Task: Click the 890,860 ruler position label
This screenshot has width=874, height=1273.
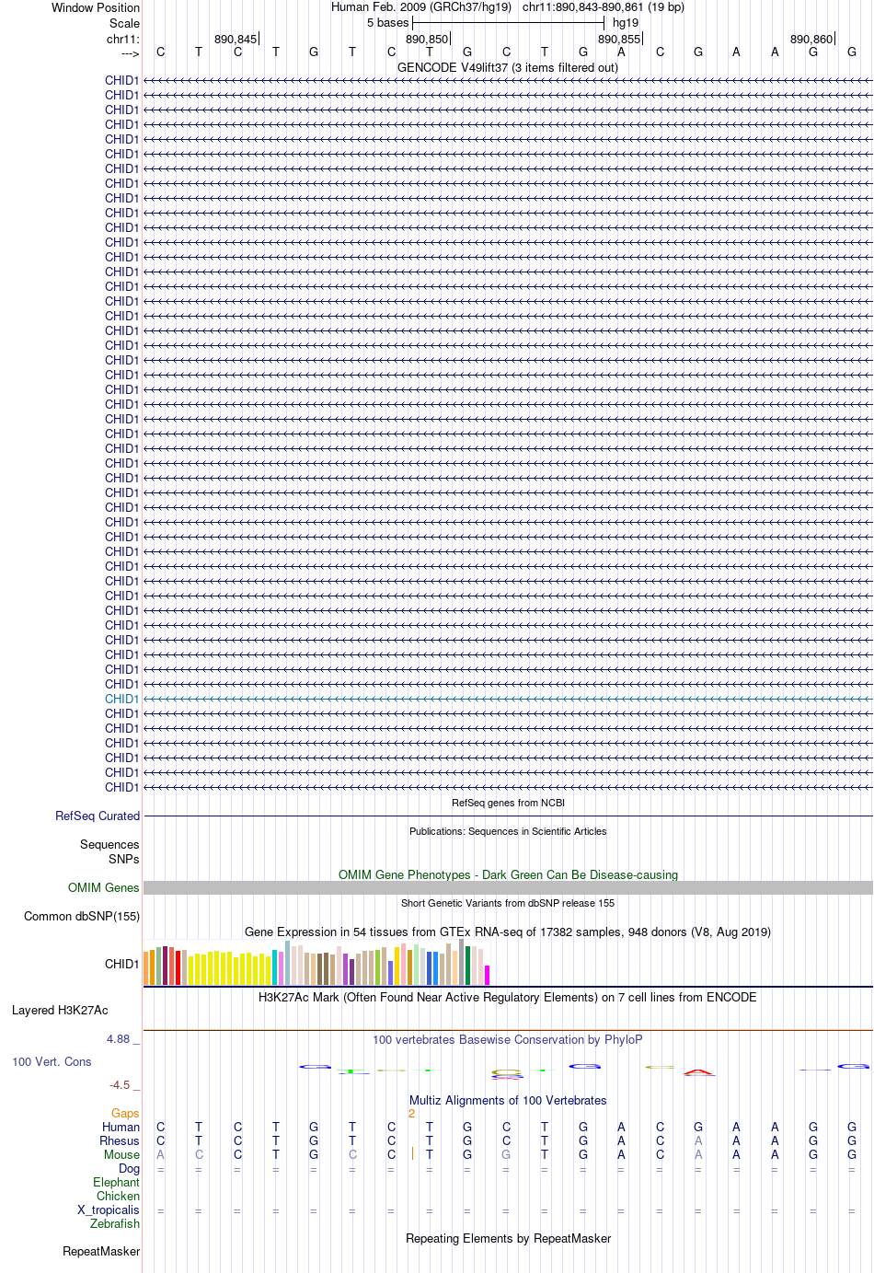Action: click(x=811, y=39)
